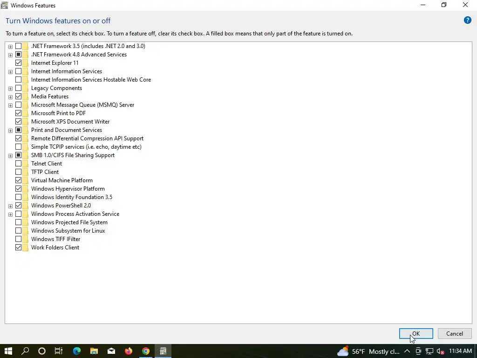The height and width of the screenshot is (358, 477).
Task: Open taskbar search magnifier
Action: (25, 351)
